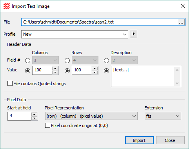The width and height of the screenshot is (189, 149).
Task: Click inside the File path field
Action: tap(100, 22)
